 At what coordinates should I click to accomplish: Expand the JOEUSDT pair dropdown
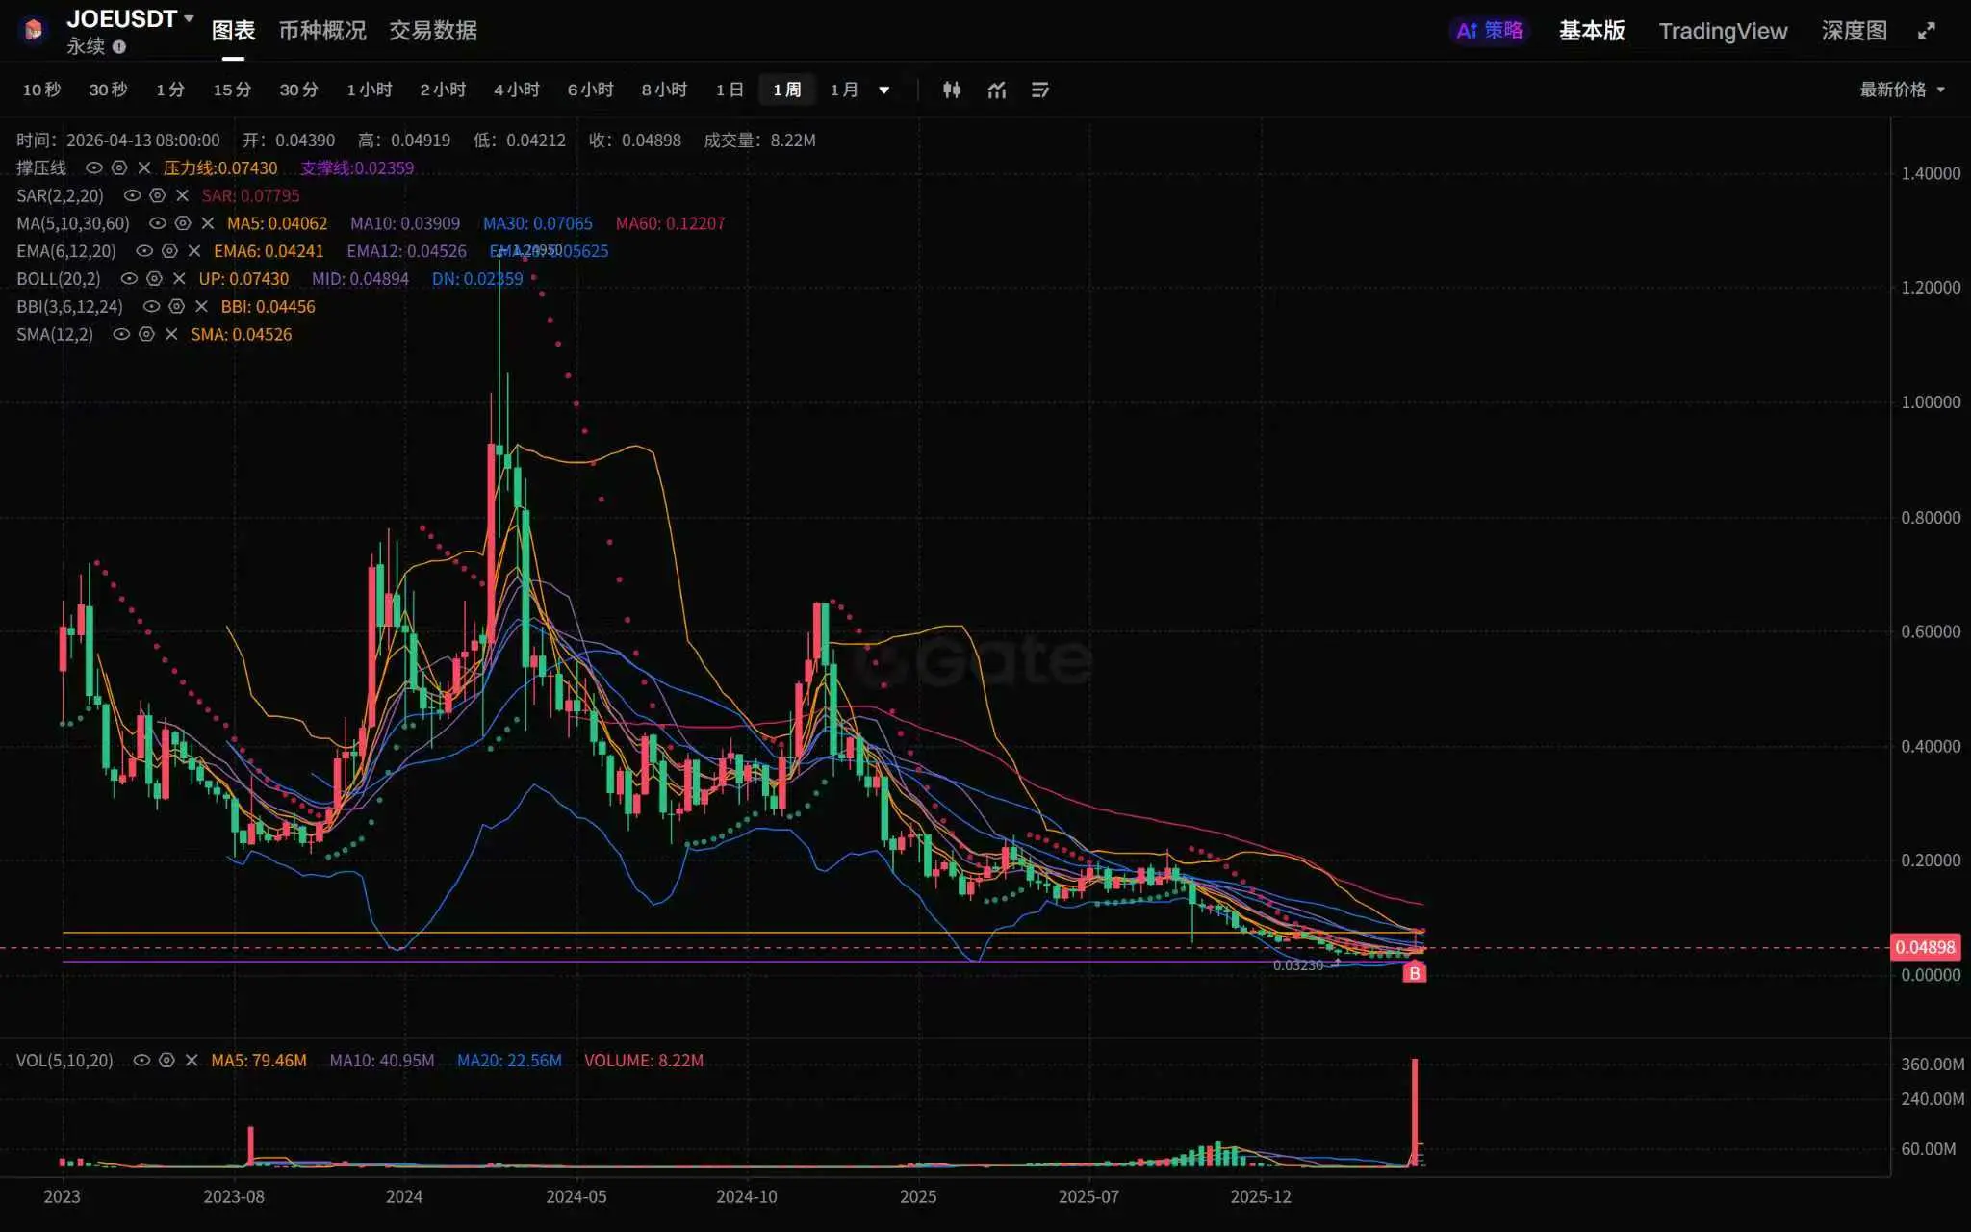coord(189,18)
